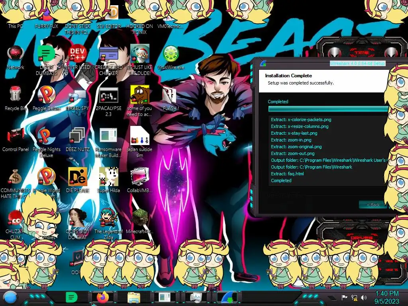Open the 'OOPS DID I DO THAT' portrait icon
This screenshot has width=408, height=306.
(x=78, y=224)
